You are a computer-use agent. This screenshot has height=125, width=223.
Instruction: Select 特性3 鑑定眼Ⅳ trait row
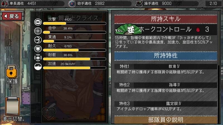166,104
